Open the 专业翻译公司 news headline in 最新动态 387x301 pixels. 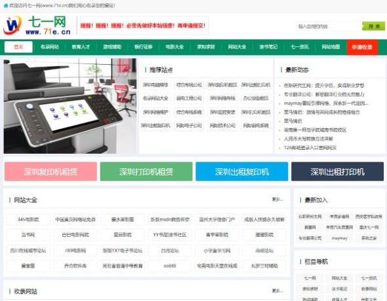(324, 94)
